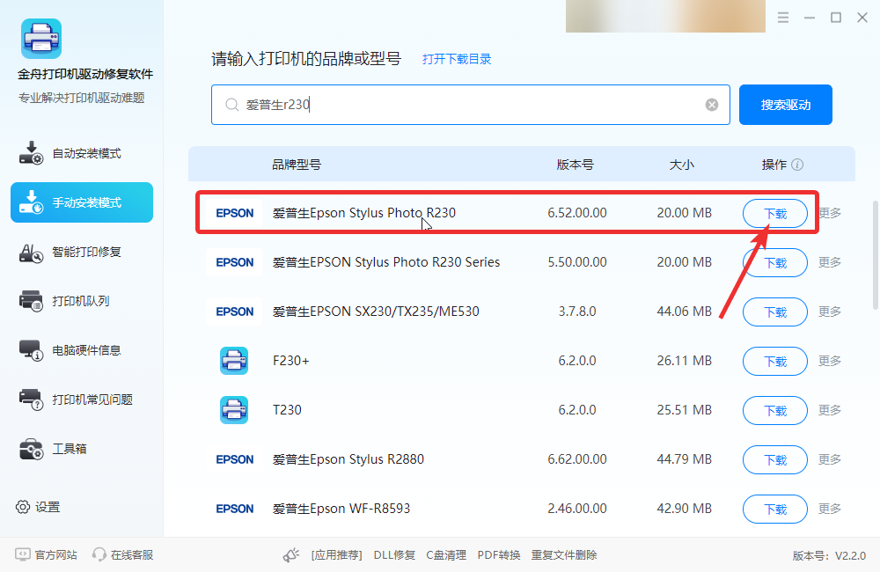Screen dimensions: 880x572
Task: Open the printer queue (打印机队列)
Action: [82, 301]
